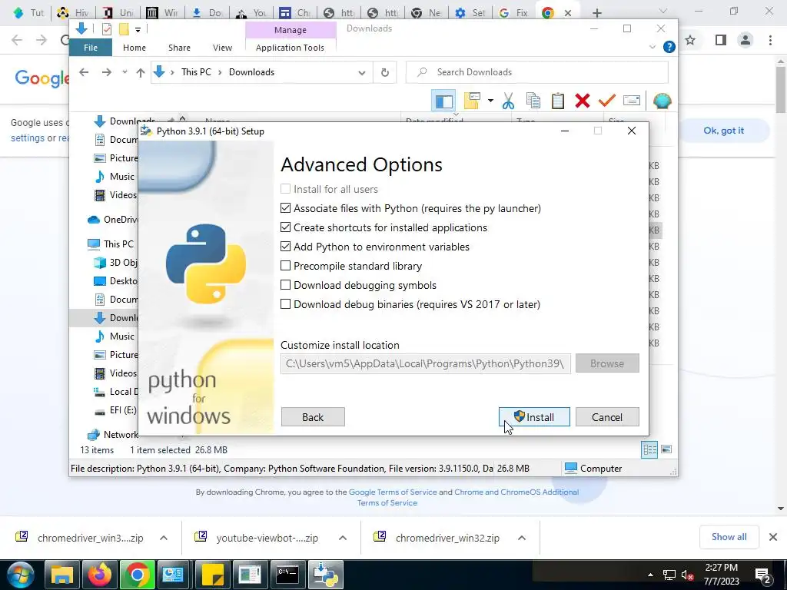Click the Search Downloads field
The height and width of the screenshot is (590, 787).
pos(537,72)
